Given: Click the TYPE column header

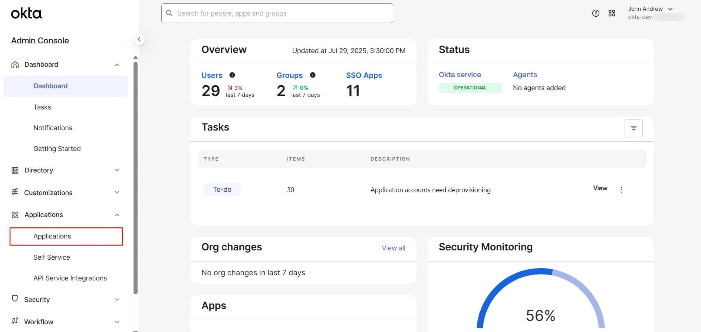Looking at the screenshot, I should click(211, 159).
